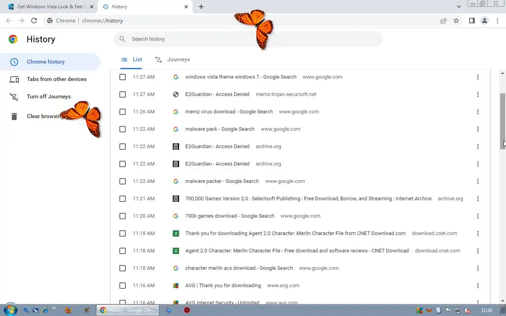This screenshot has width=506, height=316.
Task: Open actions menu for memz virus download search
Action: [x=478, y=112]
